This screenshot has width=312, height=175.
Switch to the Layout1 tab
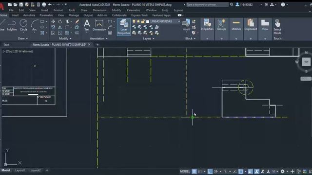[20, 170]
